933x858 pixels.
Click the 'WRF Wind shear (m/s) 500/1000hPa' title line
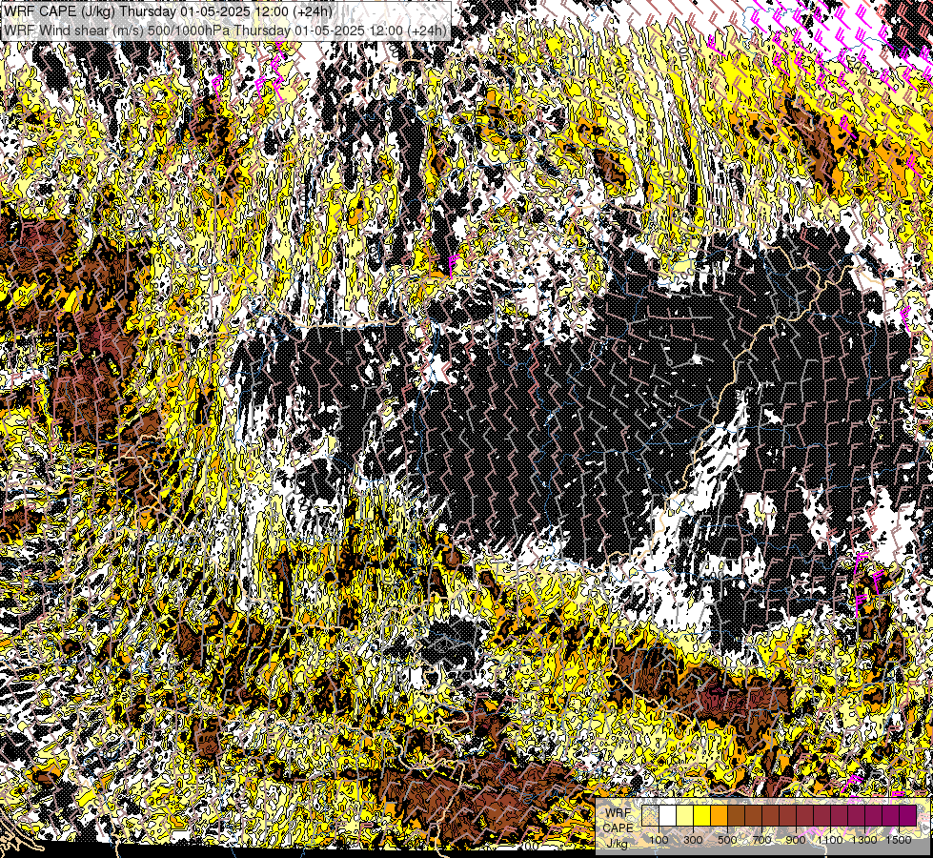pyautogui.click(x=225, y=30)
